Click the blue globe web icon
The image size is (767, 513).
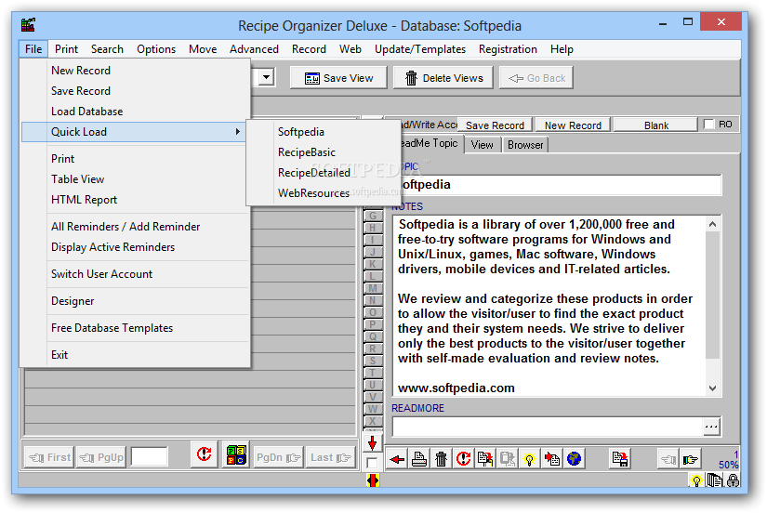click(x=574, y=459)
